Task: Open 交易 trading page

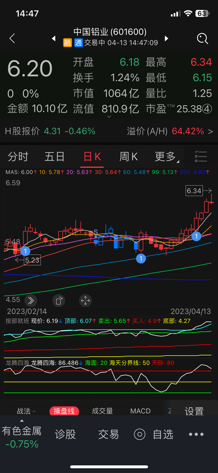Action: click(108, 434)
